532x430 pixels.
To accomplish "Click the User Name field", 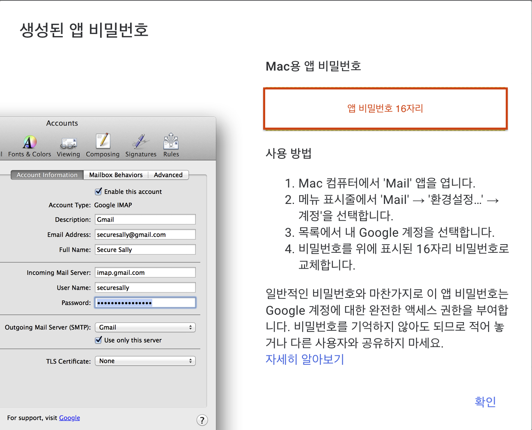I will point(145,288).
